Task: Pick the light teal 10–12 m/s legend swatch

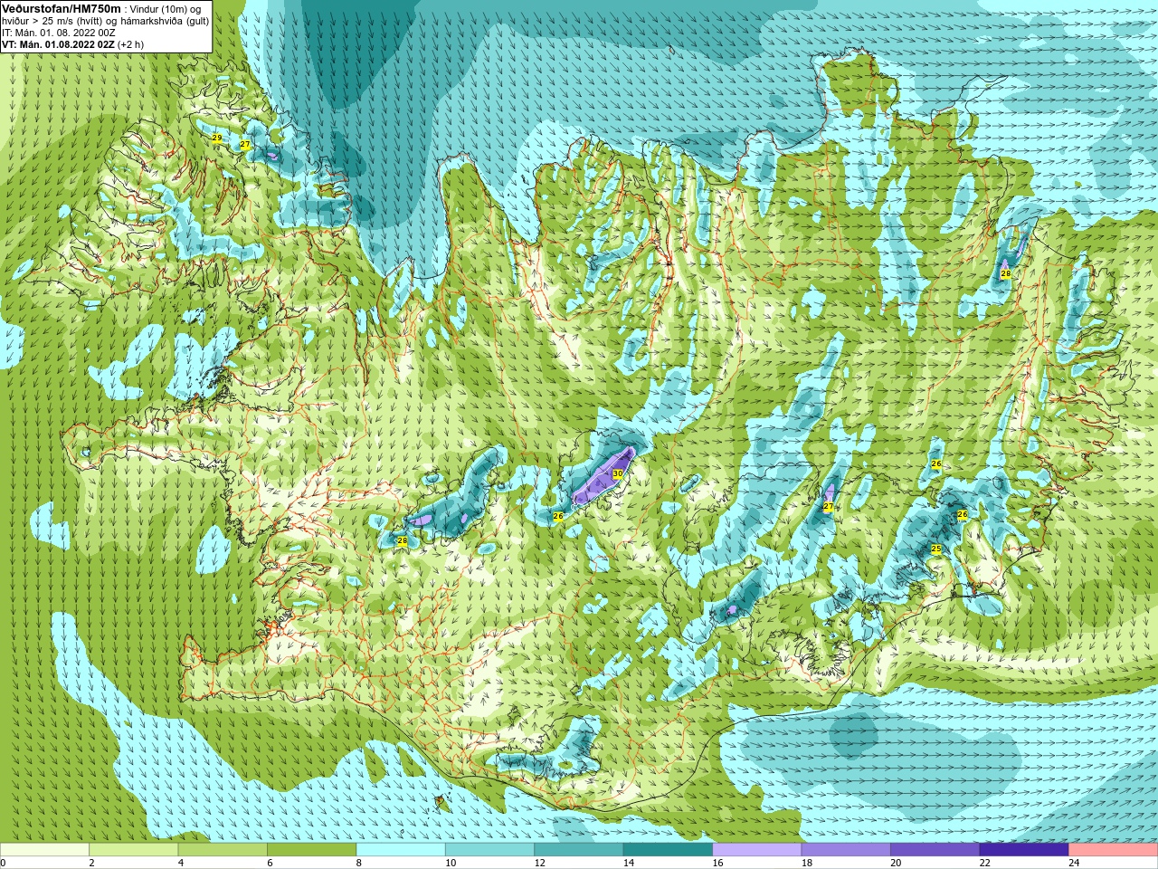Action: [x=489, y=850]
